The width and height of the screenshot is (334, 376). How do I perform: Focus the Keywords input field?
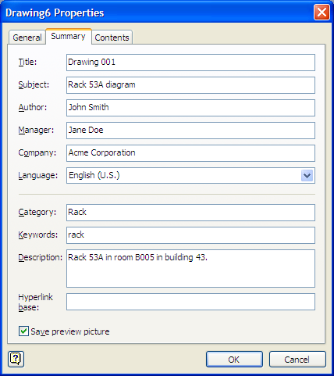click(x=190, y=235)
